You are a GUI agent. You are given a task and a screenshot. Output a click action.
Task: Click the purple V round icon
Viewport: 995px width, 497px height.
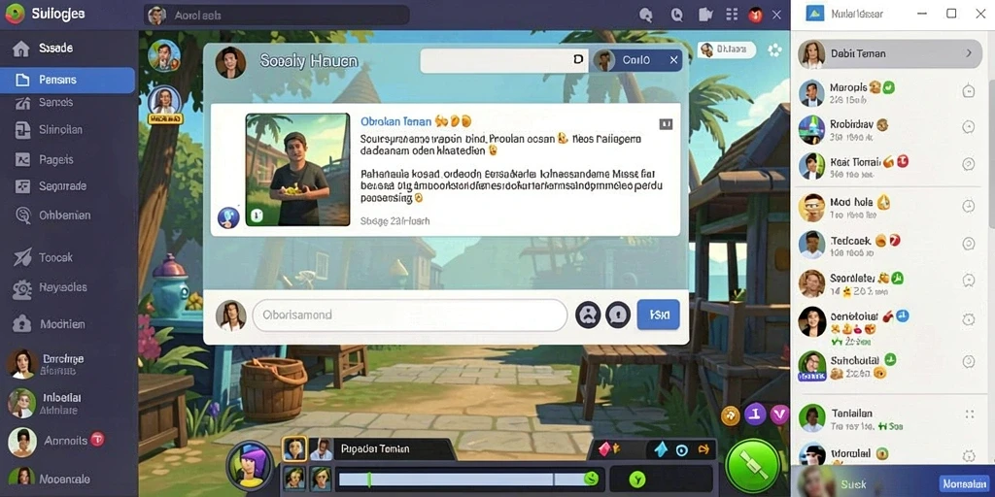click(x=779, y=414)
